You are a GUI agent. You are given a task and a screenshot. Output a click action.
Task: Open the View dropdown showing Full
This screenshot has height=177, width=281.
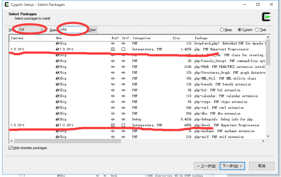click(31, 29)
